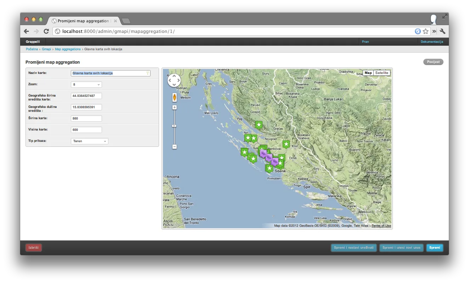Go to Map aggregations breadcrumb link

pyautogui.click(x=68, y=49)
